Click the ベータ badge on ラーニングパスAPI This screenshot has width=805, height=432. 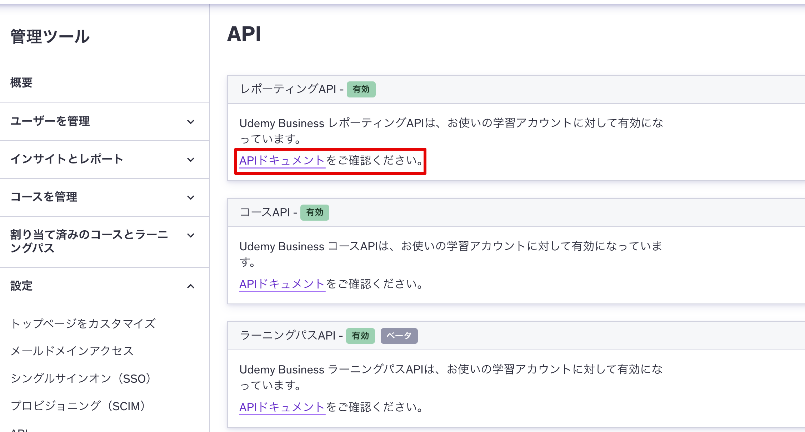pos(399,336)
